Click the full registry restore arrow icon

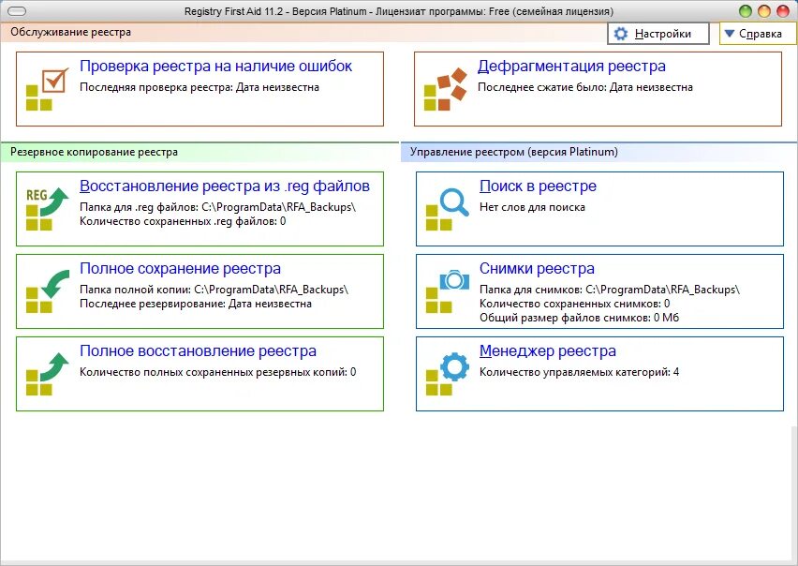(x=48, y=374)
